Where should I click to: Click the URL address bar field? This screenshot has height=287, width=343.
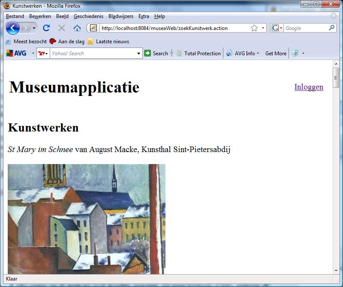tap(171, 28)
